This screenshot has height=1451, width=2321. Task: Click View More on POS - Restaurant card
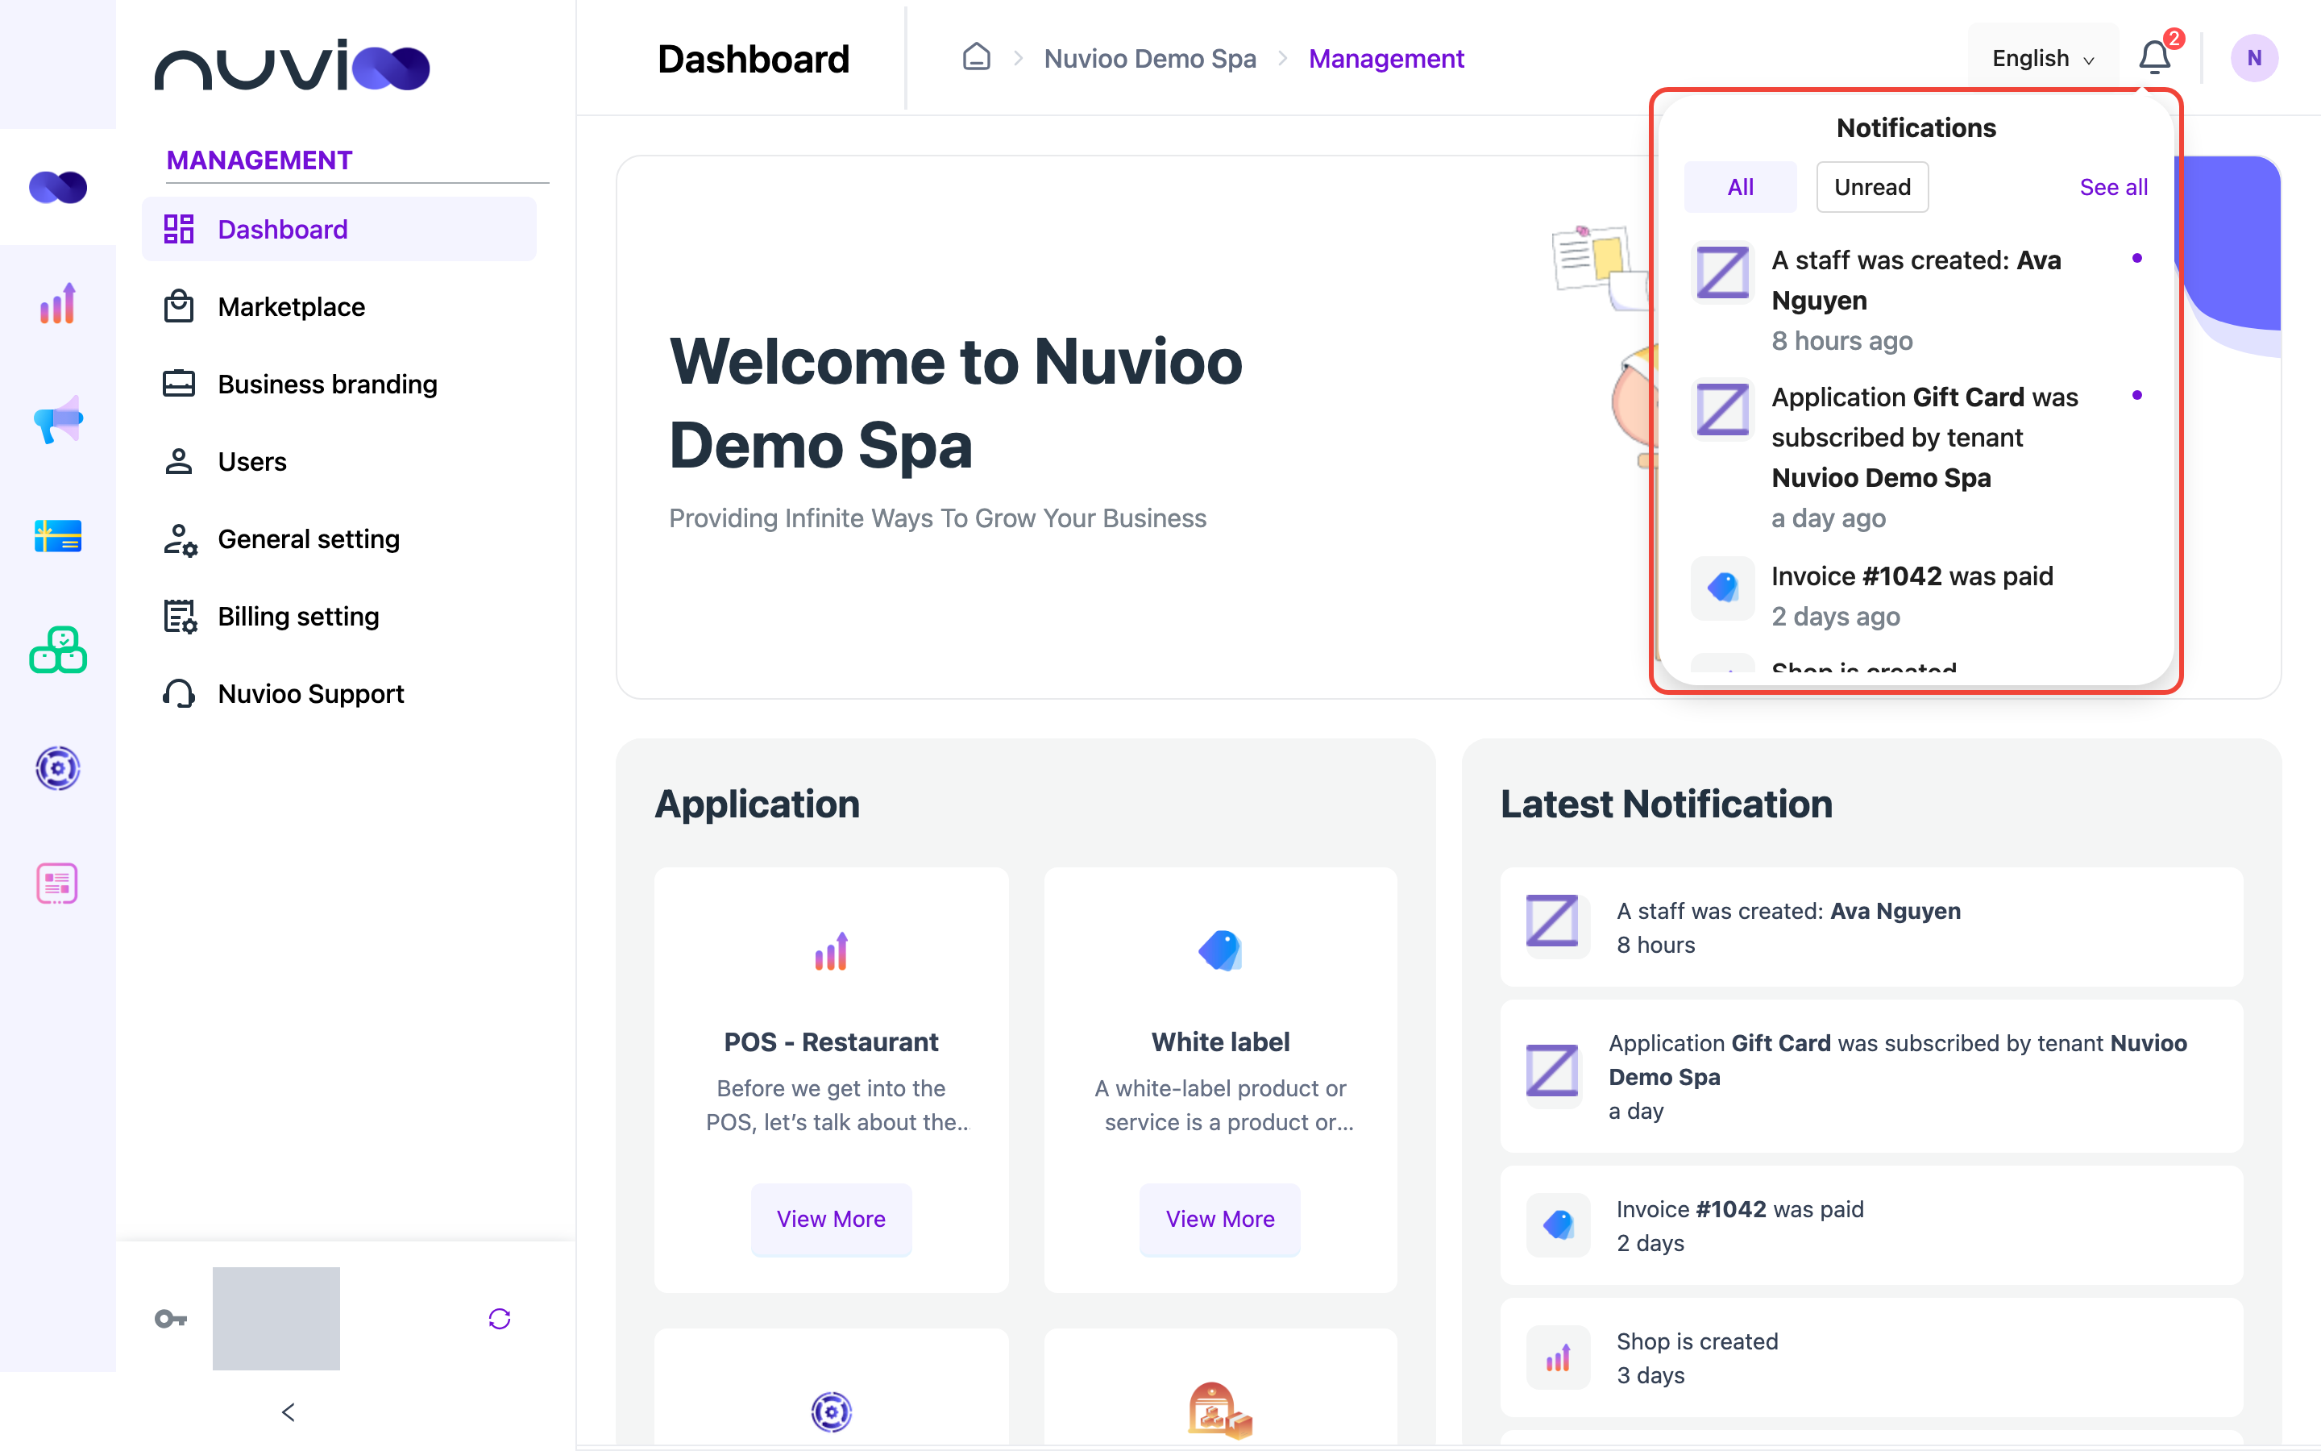[x=831, y=1219]
